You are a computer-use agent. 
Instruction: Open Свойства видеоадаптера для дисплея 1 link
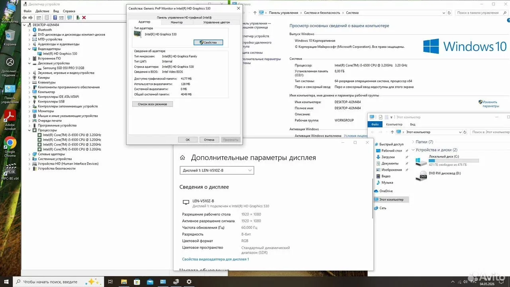[x=216, y=259]
